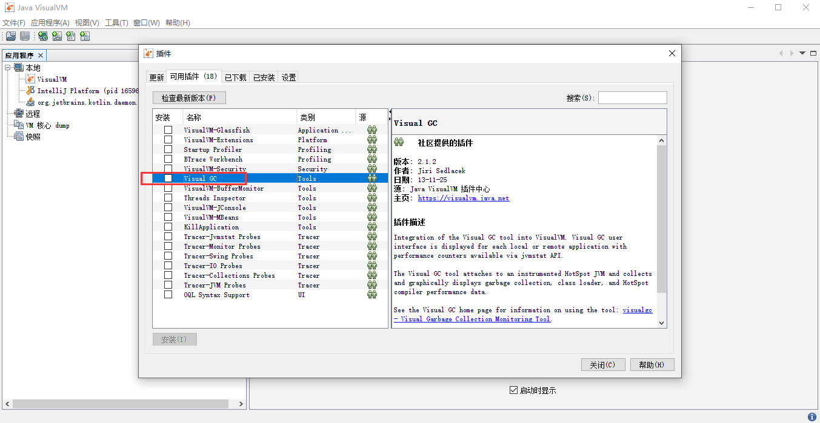Viewport: 820px width, 423px height.
Task: Click the description pane vertical scrollbar thumb
Action: click(662, 219)
